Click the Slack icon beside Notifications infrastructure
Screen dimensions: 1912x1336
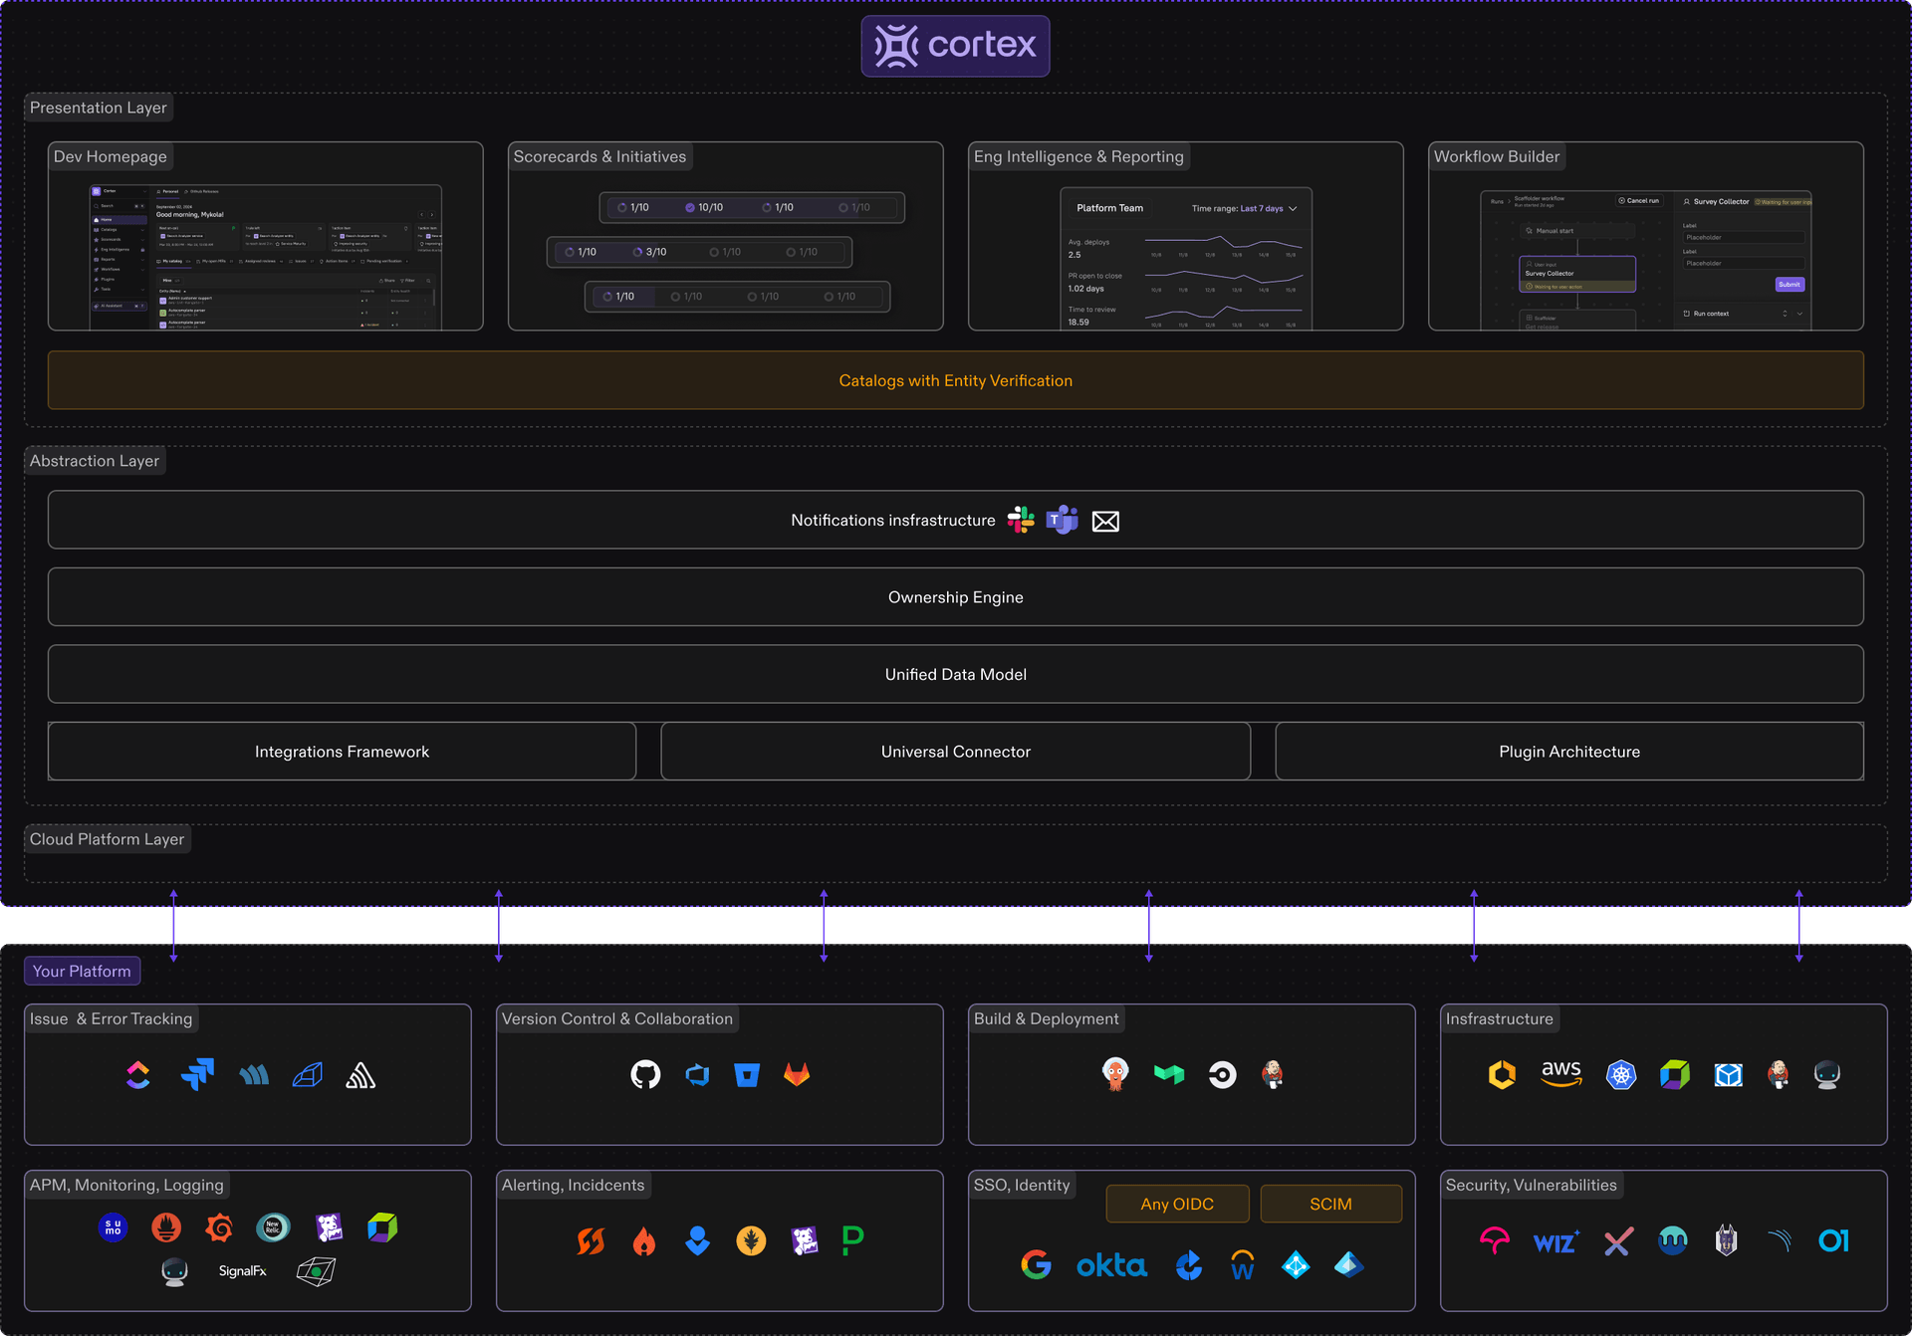1020,520
